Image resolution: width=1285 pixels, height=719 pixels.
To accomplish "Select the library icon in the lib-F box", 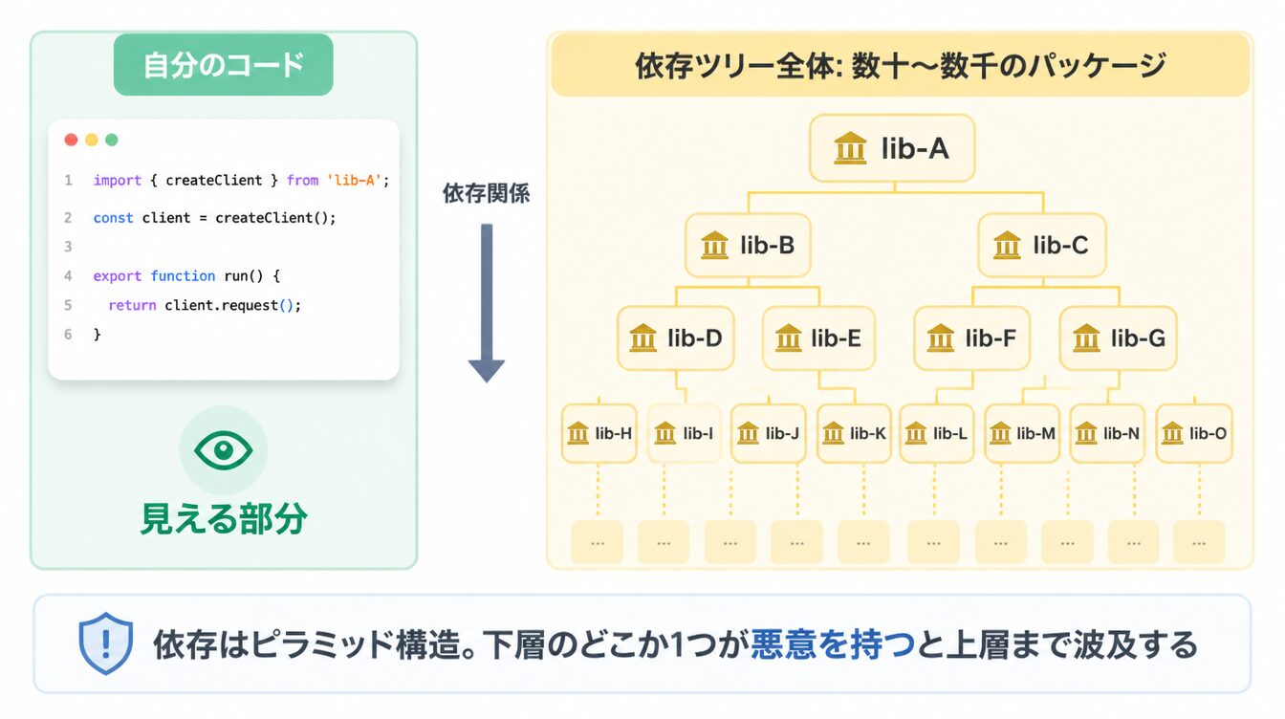I will 941,338.
